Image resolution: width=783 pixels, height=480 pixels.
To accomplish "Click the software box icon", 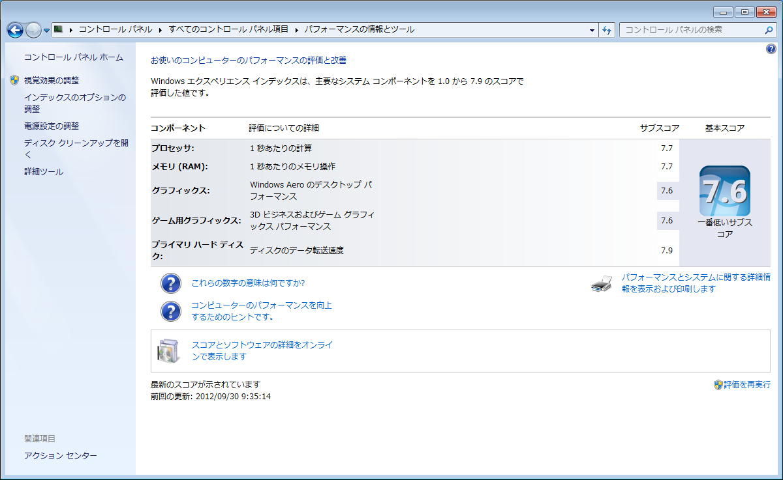I will coord(167,351).
